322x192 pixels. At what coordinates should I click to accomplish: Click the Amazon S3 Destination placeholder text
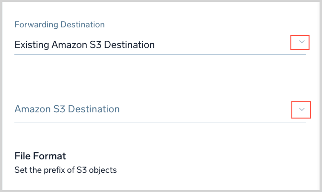67,109
